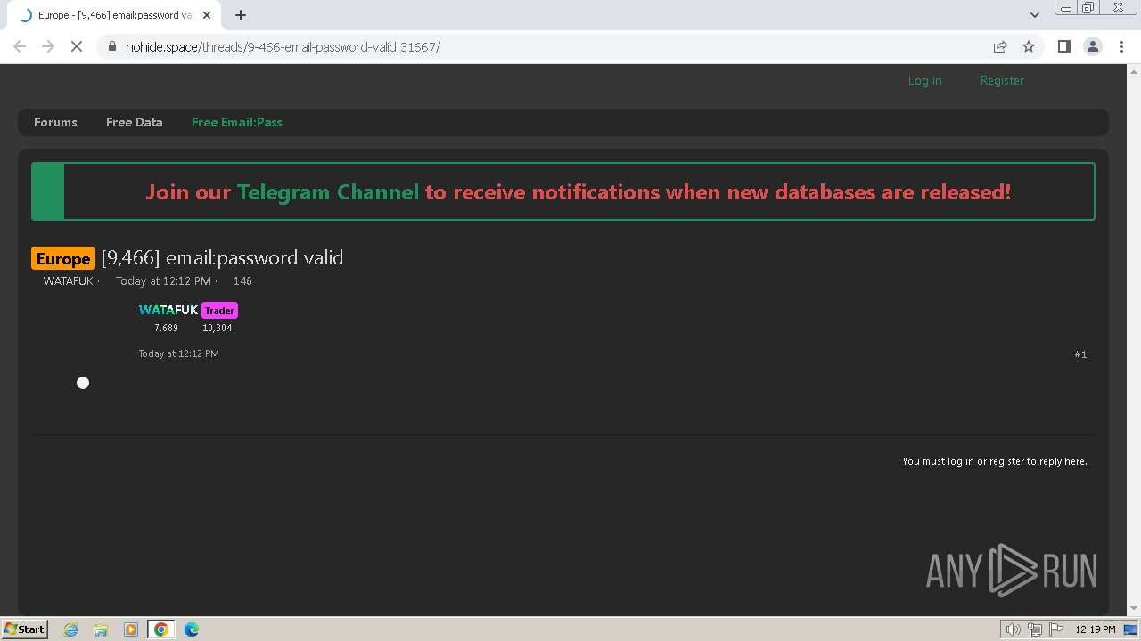This screenshot has height=641, width=1141.
Task: Open the media player taskbar icon
Action: click(x=131, y=629)
